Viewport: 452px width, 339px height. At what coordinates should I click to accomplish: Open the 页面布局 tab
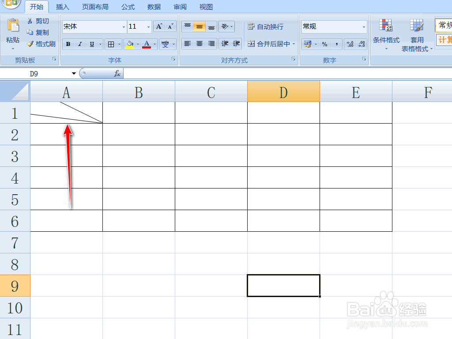[x=95, y=7]
